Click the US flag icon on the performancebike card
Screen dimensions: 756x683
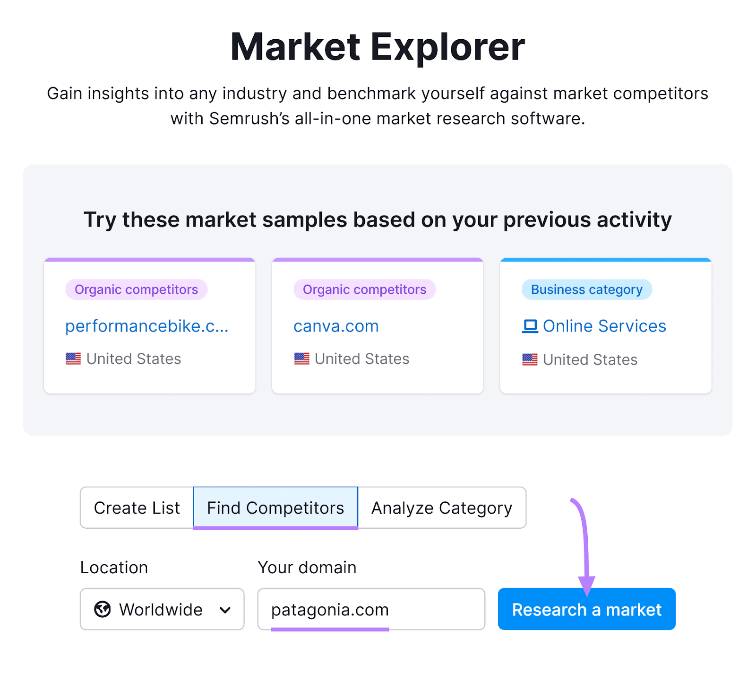coord(74,359)
